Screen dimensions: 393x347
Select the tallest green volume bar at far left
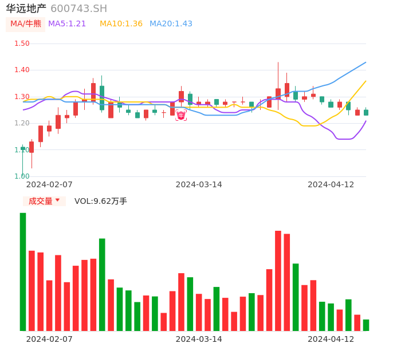(x=23, y=271)
